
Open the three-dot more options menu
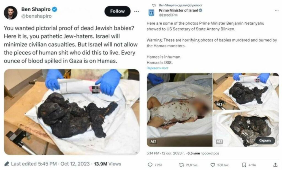[136, 11]
